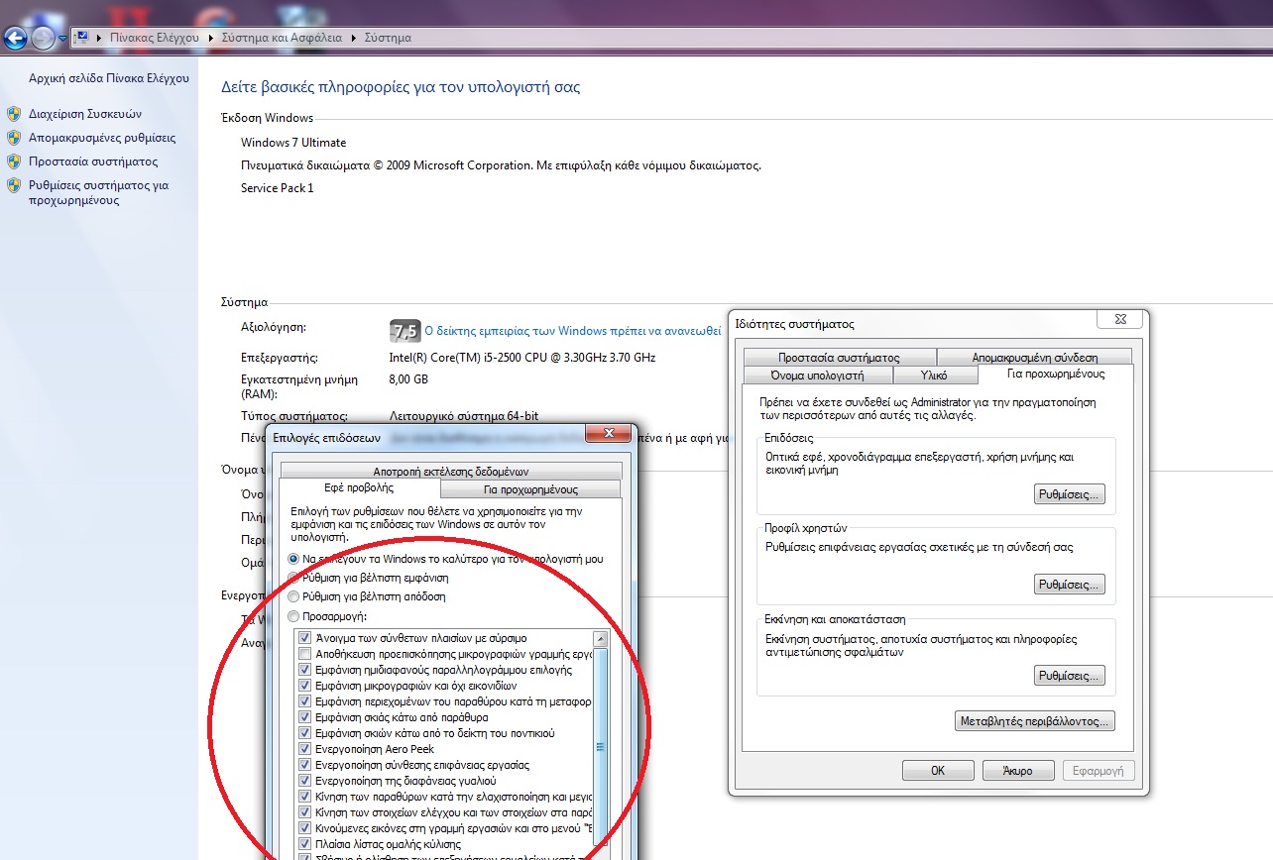Open the Αποτροπή εκτέλεσης δεδομένων tab
This screenshot has width=1273, height=860.
pos(451,471)
